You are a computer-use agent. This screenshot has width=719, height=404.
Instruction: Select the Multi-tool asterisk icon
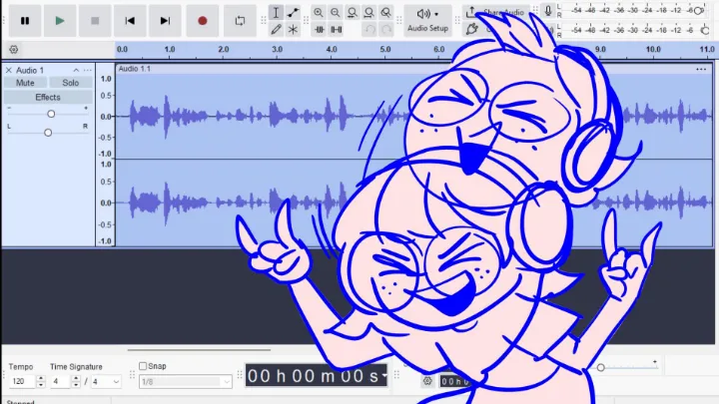click(x=293, y=30)
